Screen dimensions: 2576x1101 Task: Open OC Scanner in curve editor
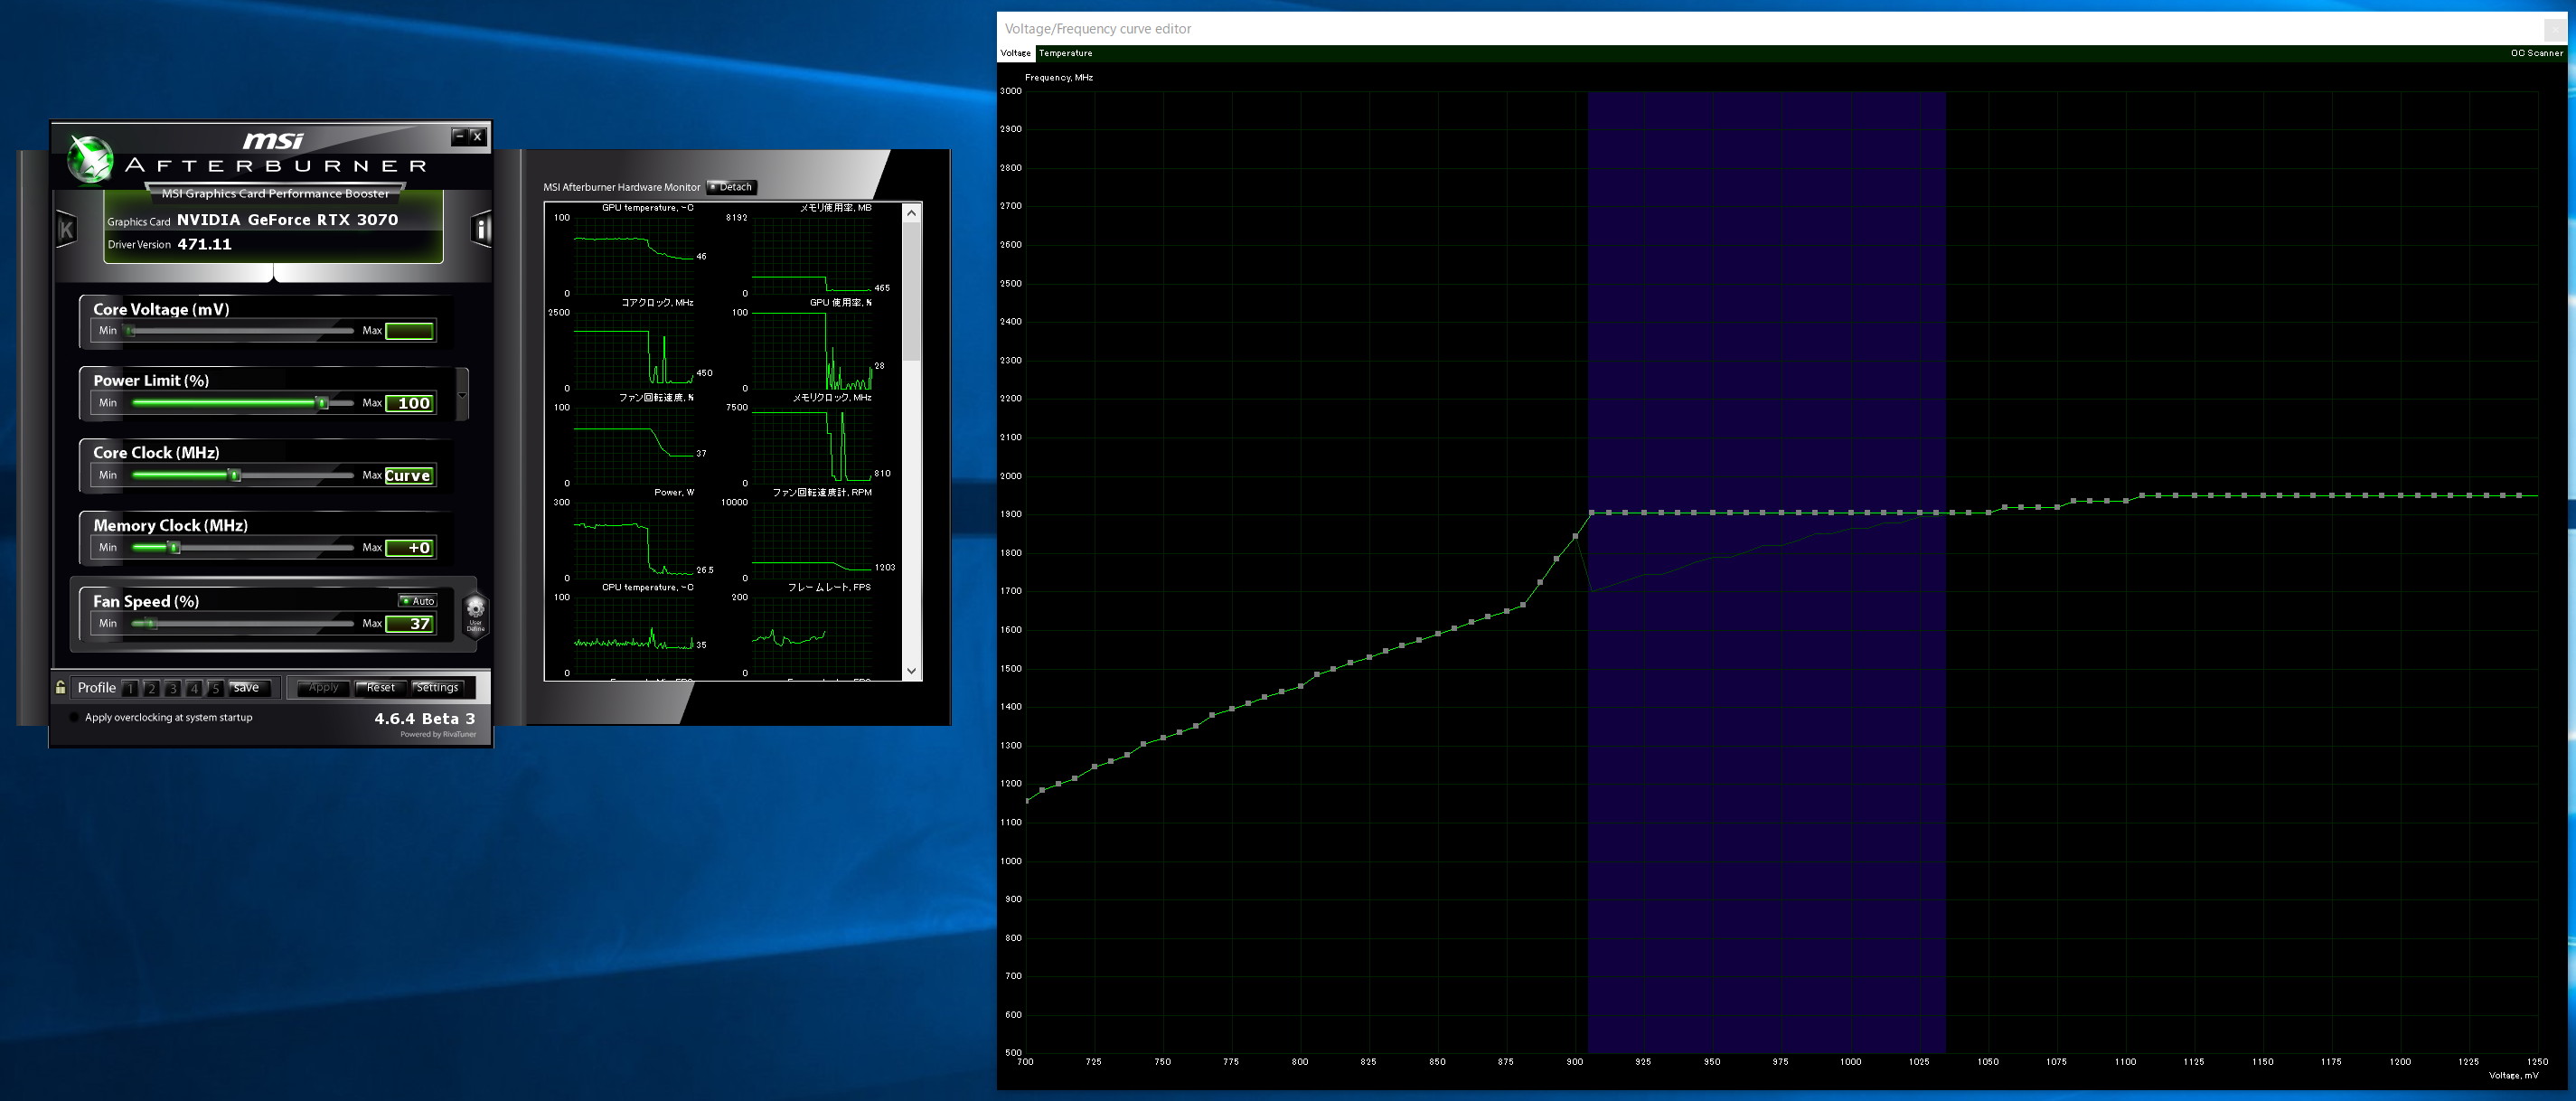tap(2536, 53)
